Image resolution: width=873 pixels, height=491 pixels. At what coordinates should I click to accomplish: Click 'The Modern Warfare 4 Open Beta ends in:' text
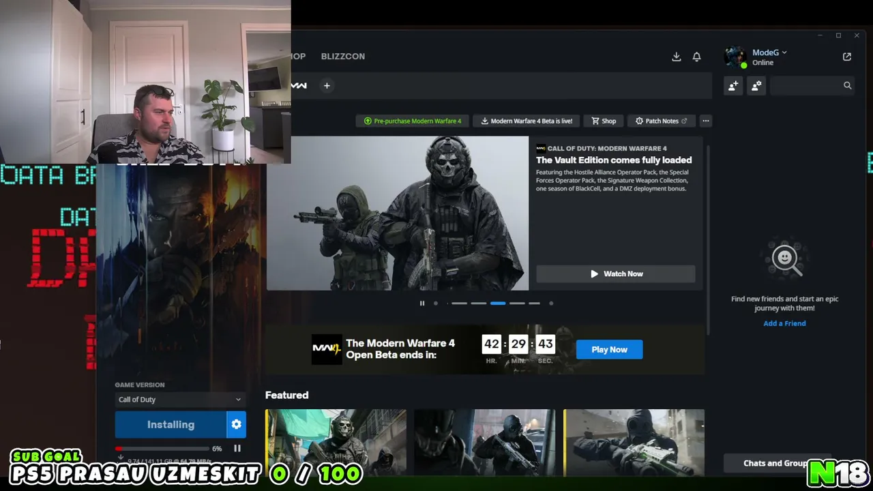[400, 349]
